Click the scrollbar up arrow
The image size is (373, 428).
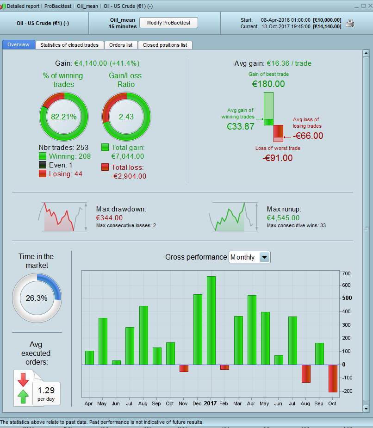pos(366,53)
